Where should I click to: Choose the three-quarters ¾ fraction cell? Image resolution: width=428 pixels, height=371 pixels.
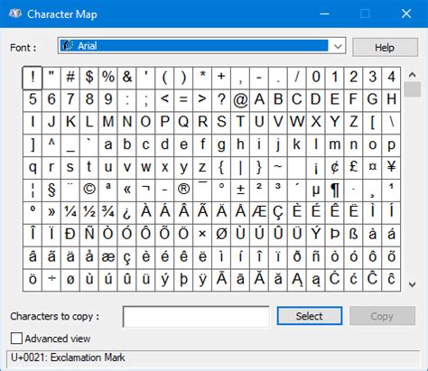[x=108, y=212]
